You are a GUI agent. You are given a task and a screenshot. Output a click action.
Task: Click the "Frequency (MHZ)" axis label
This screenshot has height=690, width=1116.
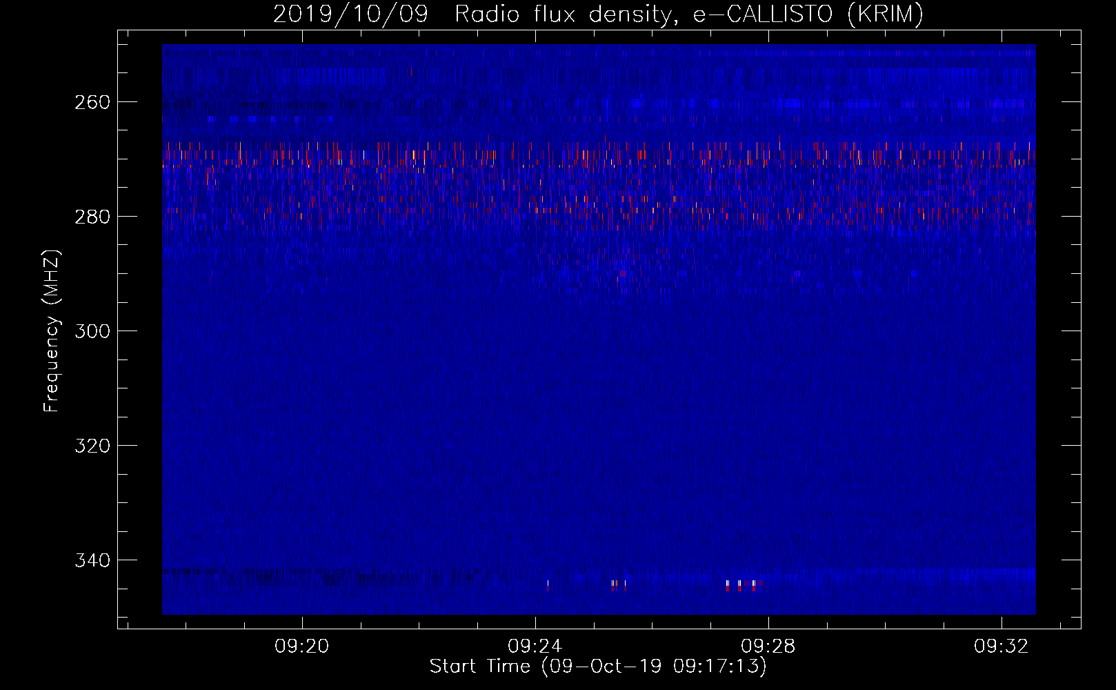(51, 331)
